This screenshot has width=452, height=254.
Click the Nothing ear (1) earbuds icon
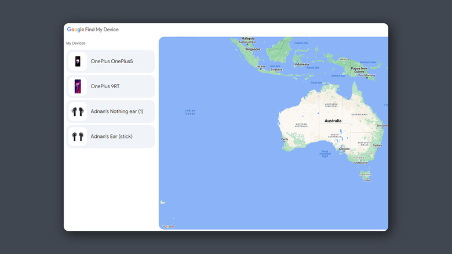coord(78,111)
